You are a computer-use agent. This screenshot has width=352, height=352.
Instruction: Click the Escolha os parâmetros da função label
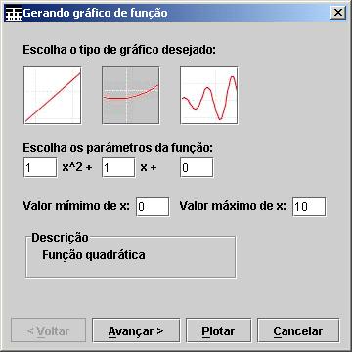117,148
